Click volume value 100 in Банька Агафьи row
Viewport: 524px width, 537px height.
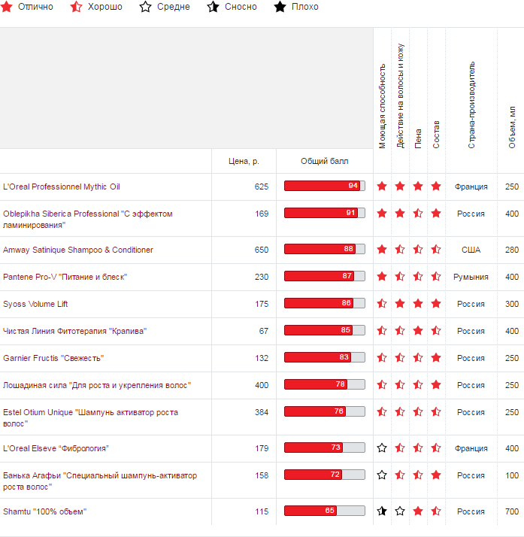click(512, 475)
